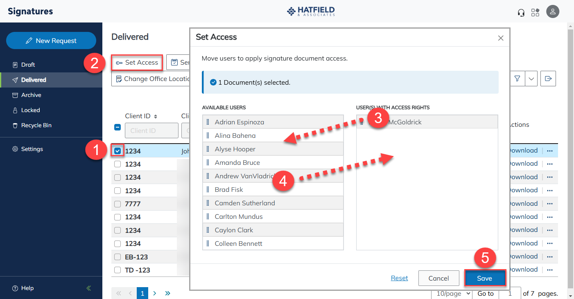Select Camden Sutherland in available users
The width and height of the screenshot is (574, 299).
(273, 203)
